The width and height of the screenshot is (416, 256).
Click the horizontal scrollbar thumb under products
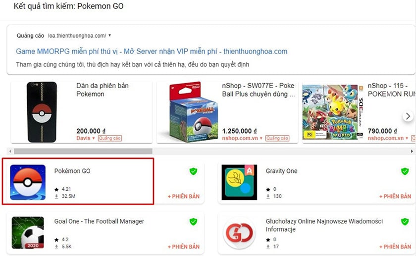(83, 151)
